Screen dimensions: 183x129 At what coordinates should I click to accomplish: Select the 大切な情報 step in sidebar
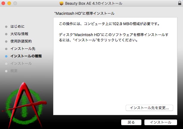[19, 34]
